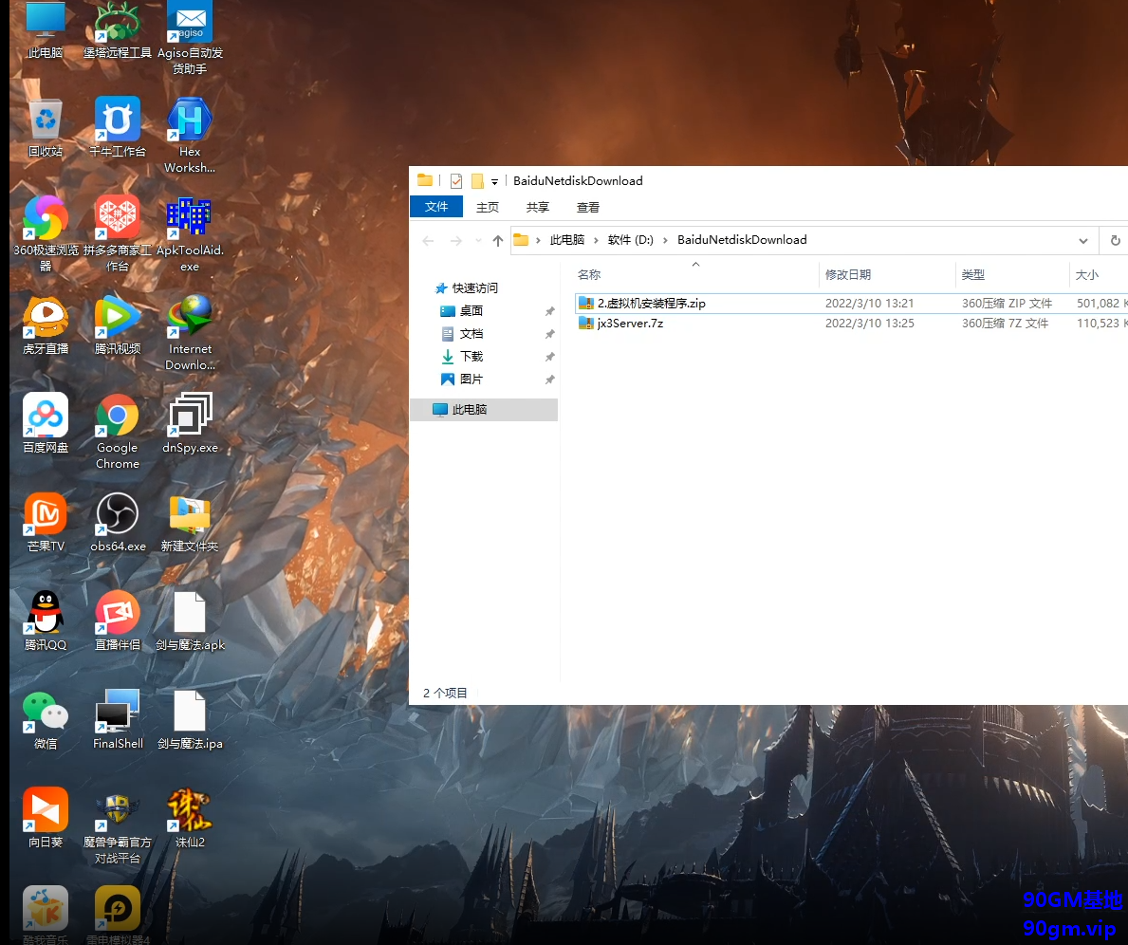Switch to the 查看 ribbon tab
This screenshot has height=945, width=1128.
[x=588, y=207]
